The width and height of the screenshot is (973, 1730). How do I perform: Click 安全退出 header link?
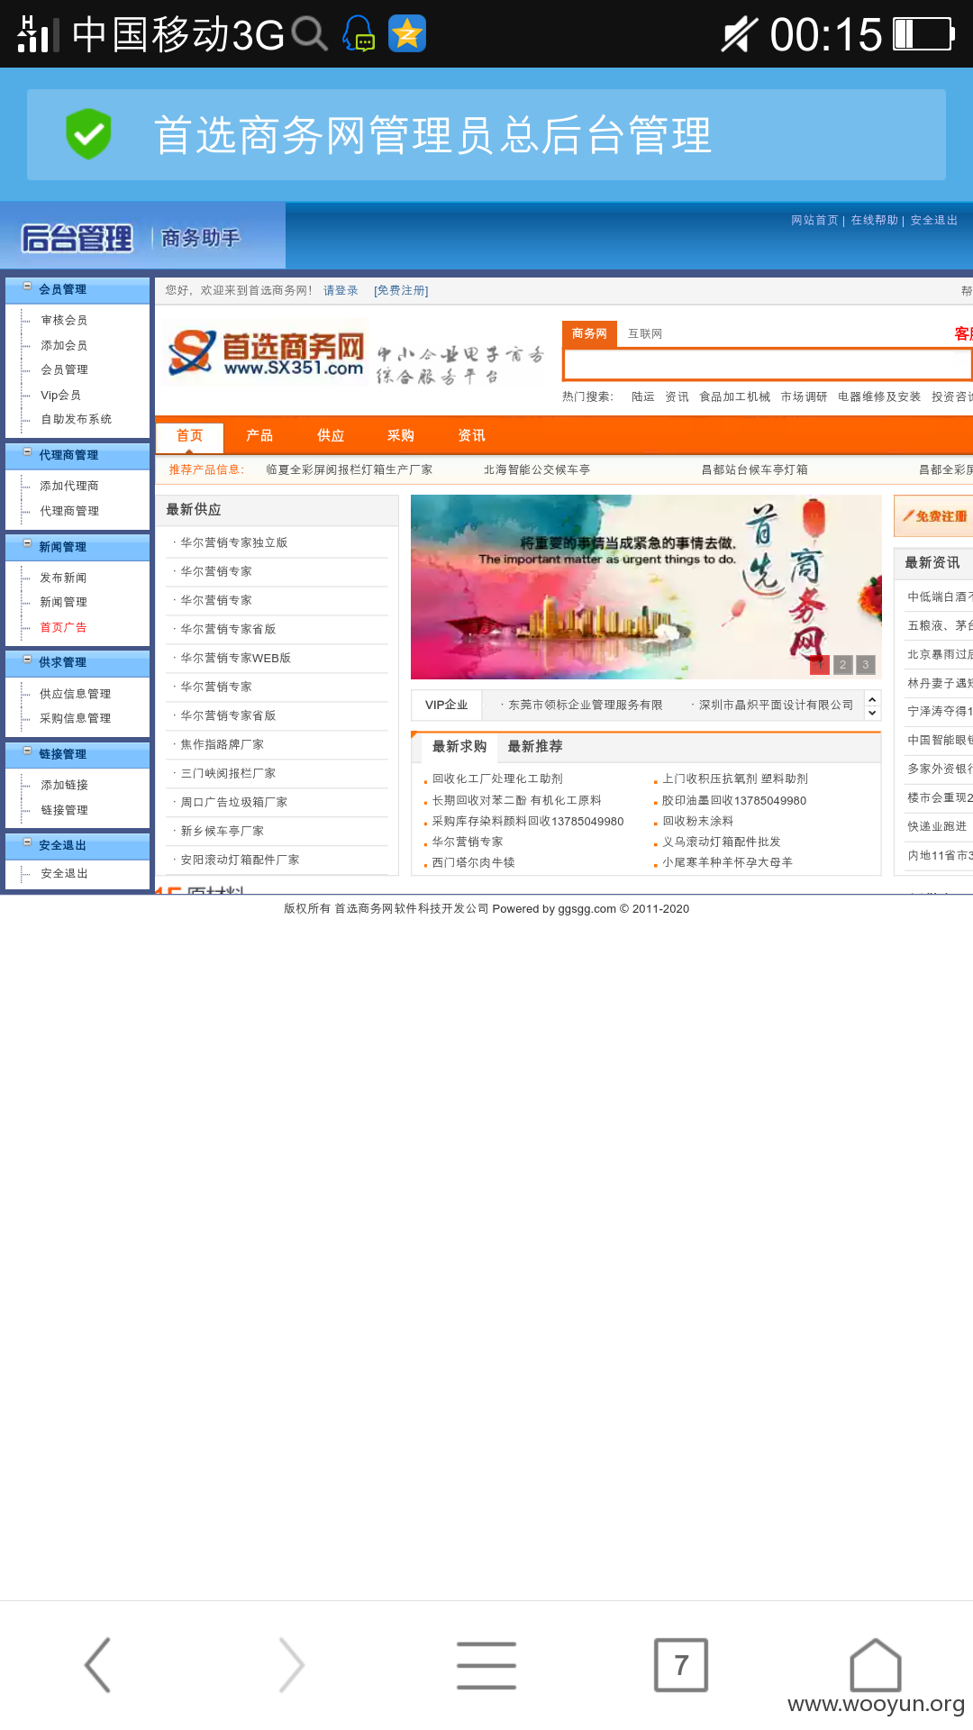[x=934, y=220]
